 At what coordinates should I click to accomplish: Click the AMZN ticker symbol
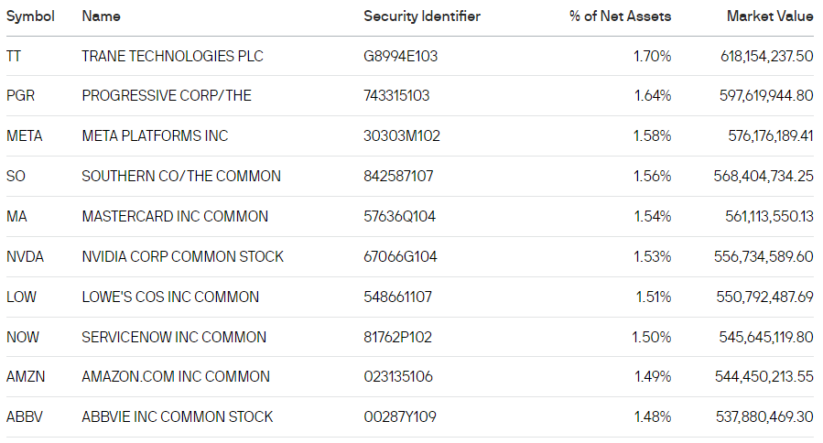pos(26,377)
